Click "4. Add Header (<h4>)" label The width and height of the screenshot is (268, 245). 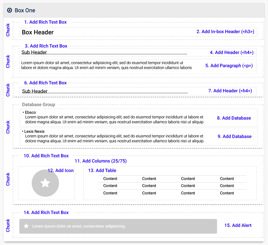231,52
